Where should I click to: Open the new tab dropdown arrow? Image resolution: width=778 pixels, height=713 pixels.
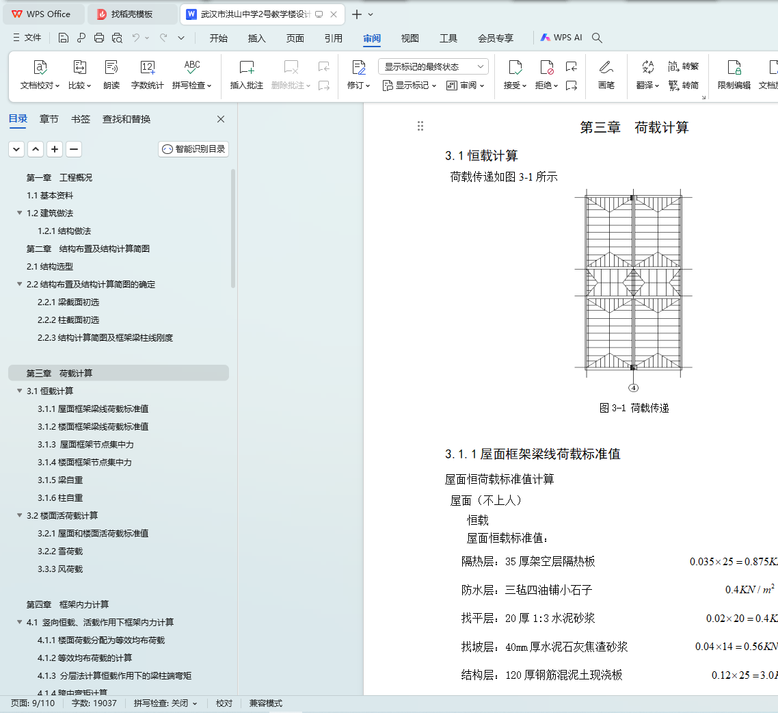tap(371, 14)
